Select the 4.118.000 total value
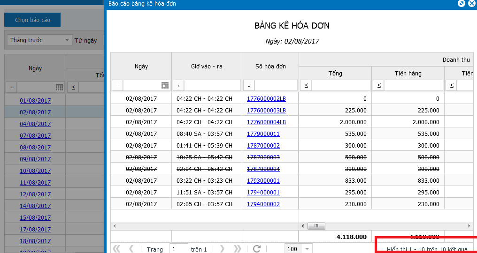Viewport: 477px width, 253px height. [x=352, y=237]
